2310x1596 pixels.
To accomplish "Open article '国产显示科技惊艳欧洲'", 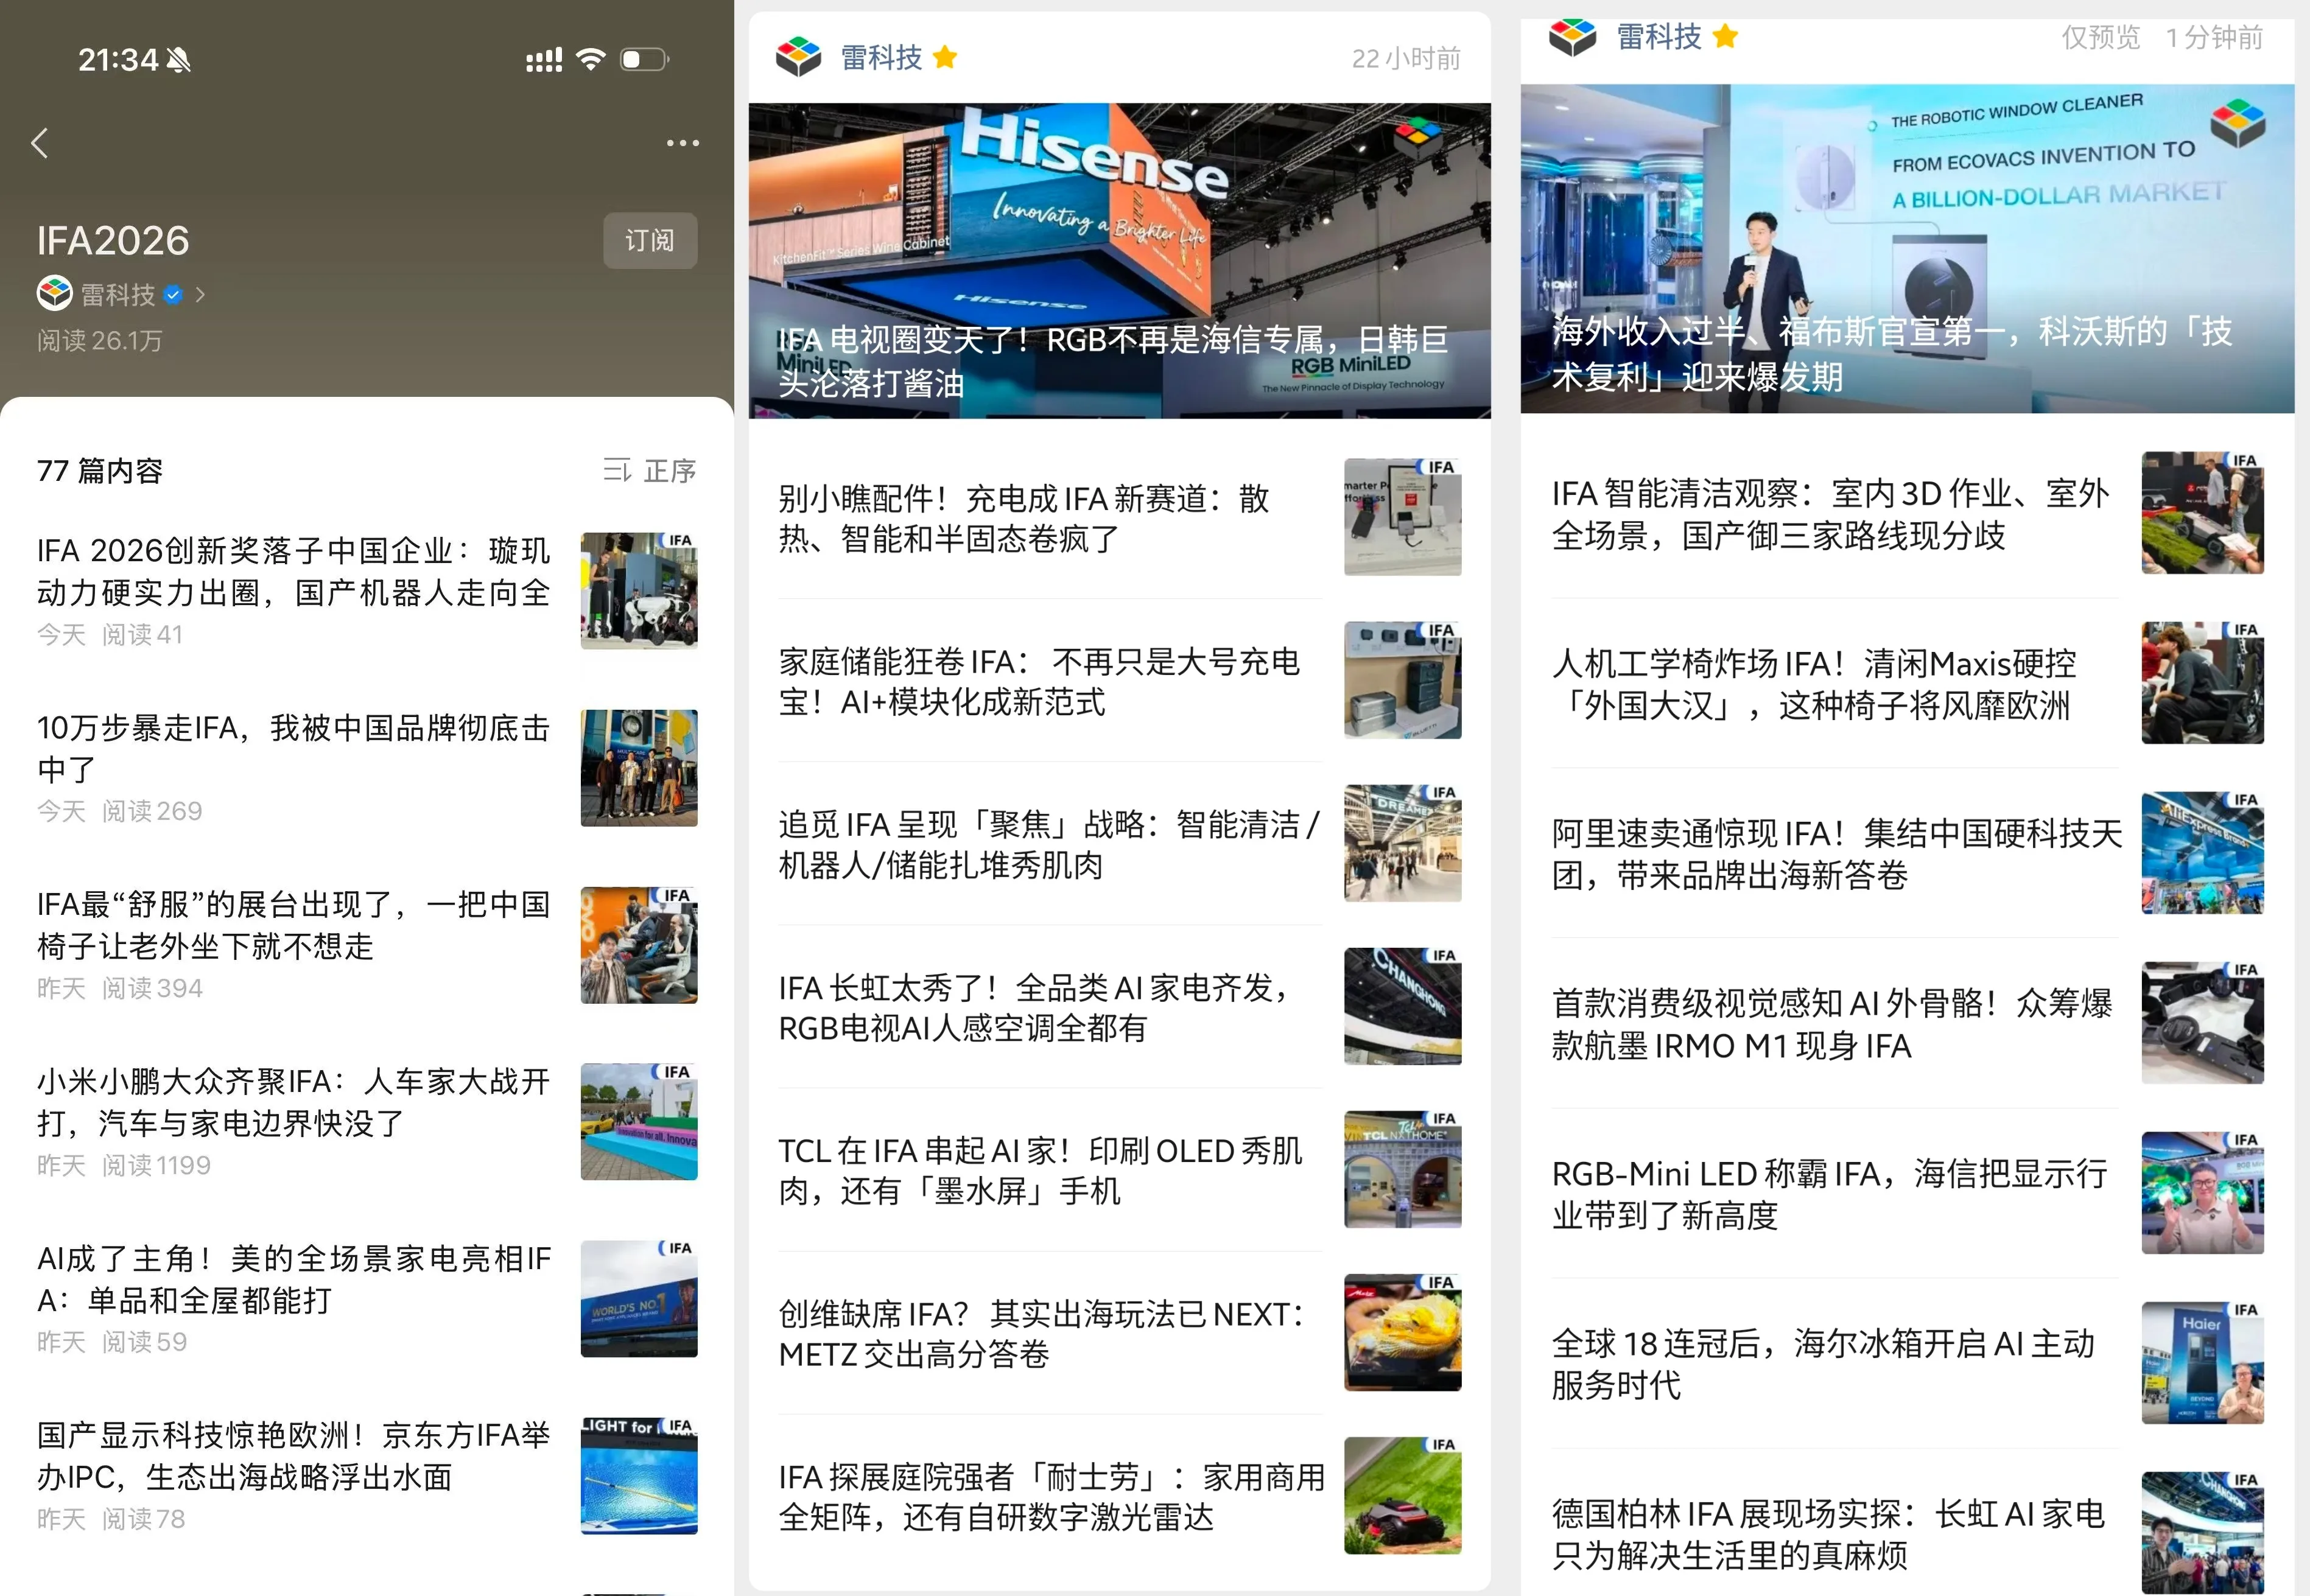I will point(294,1456).
